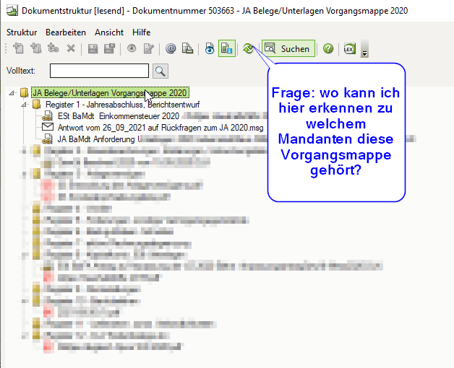Open the Bearbeiten menu

click(x=66, y=32)
